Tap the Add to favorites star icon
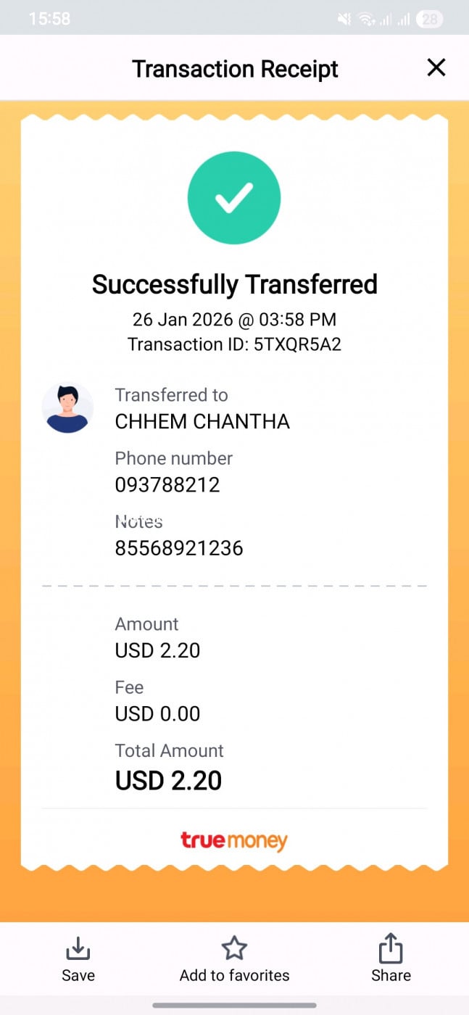The image size is (469, 1015). pos(234,948)
